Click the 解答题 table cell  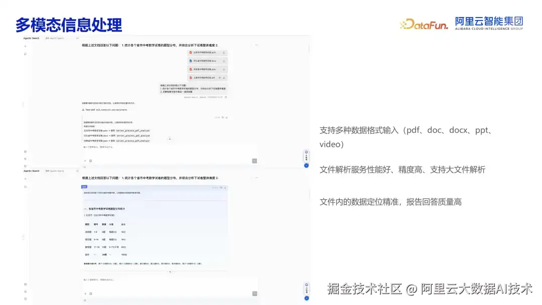click(88, 247)
